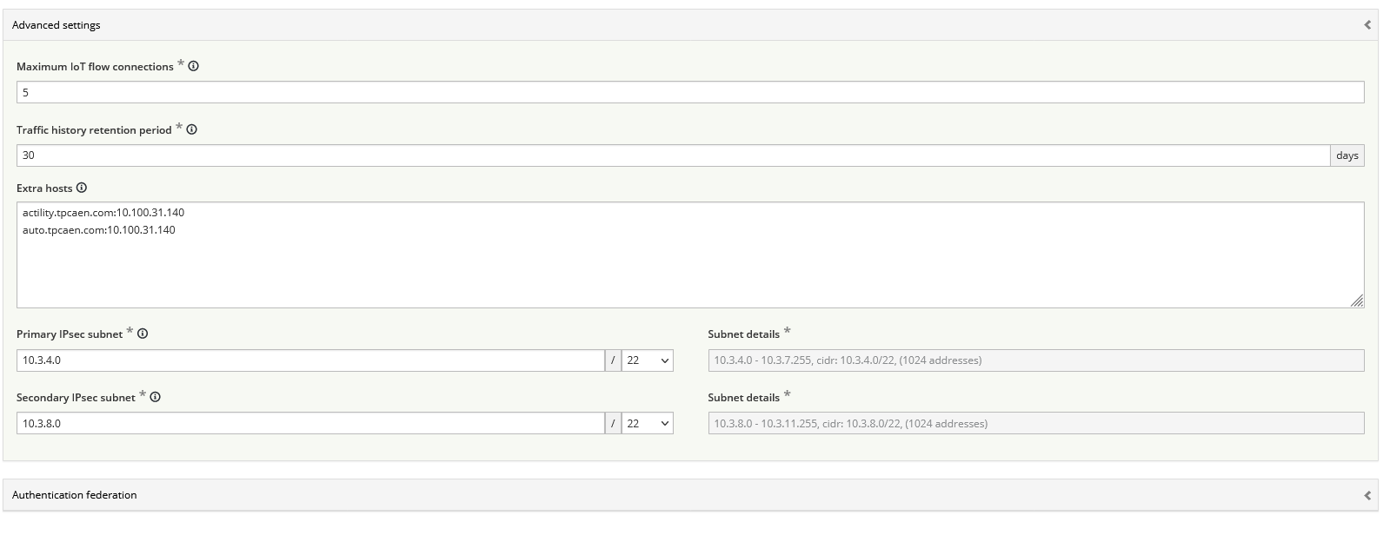Click the Extra hosts info icon

pos(82,188)
